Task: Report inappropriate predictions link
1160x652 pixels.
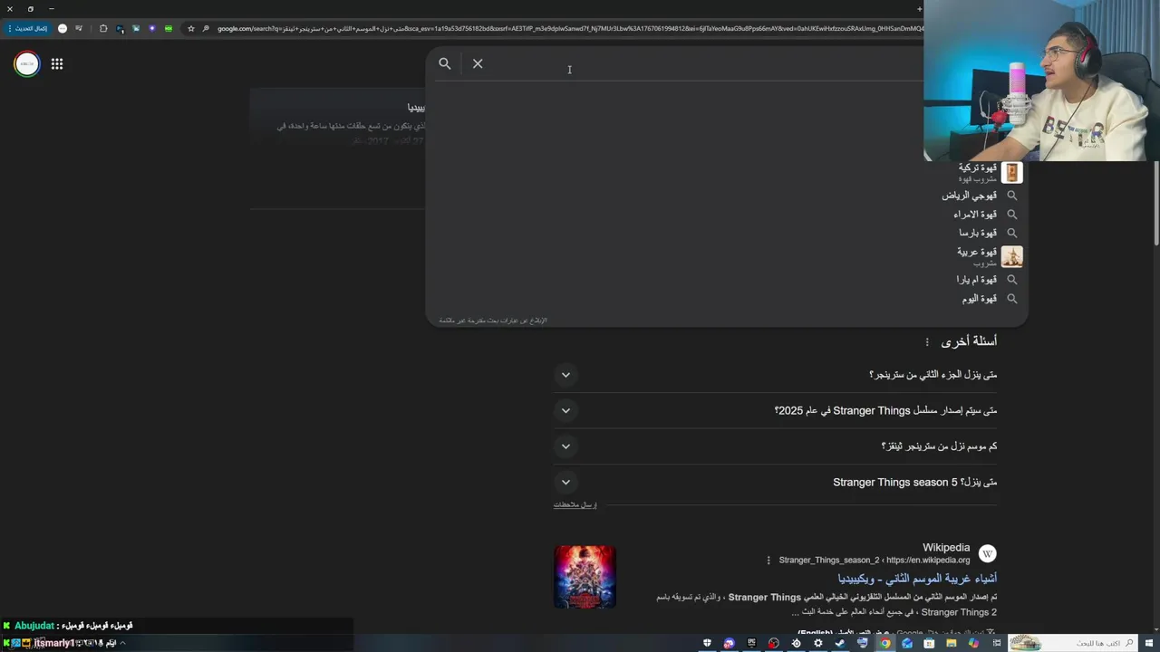Action: (x=493, y=321)
